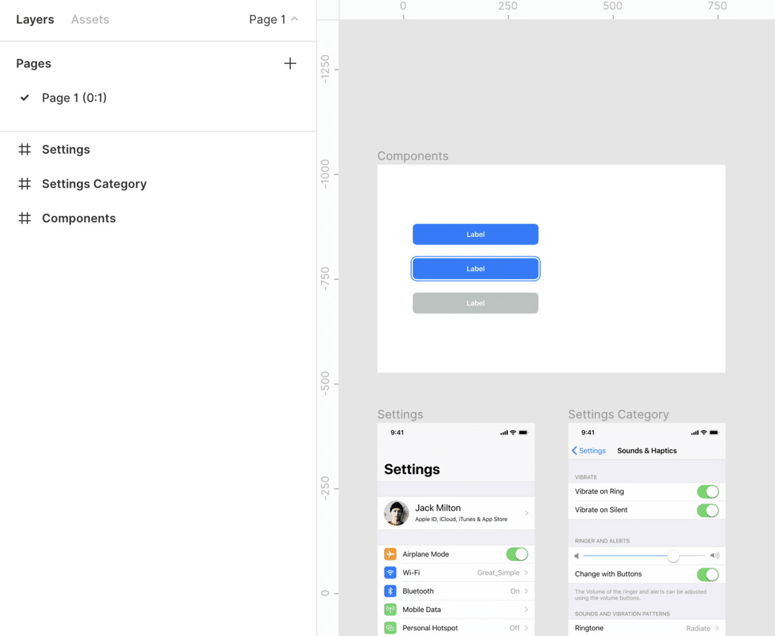Open Jack Milton profile row
This screenshot has width=775, height=636.
(x=456, y=513)
